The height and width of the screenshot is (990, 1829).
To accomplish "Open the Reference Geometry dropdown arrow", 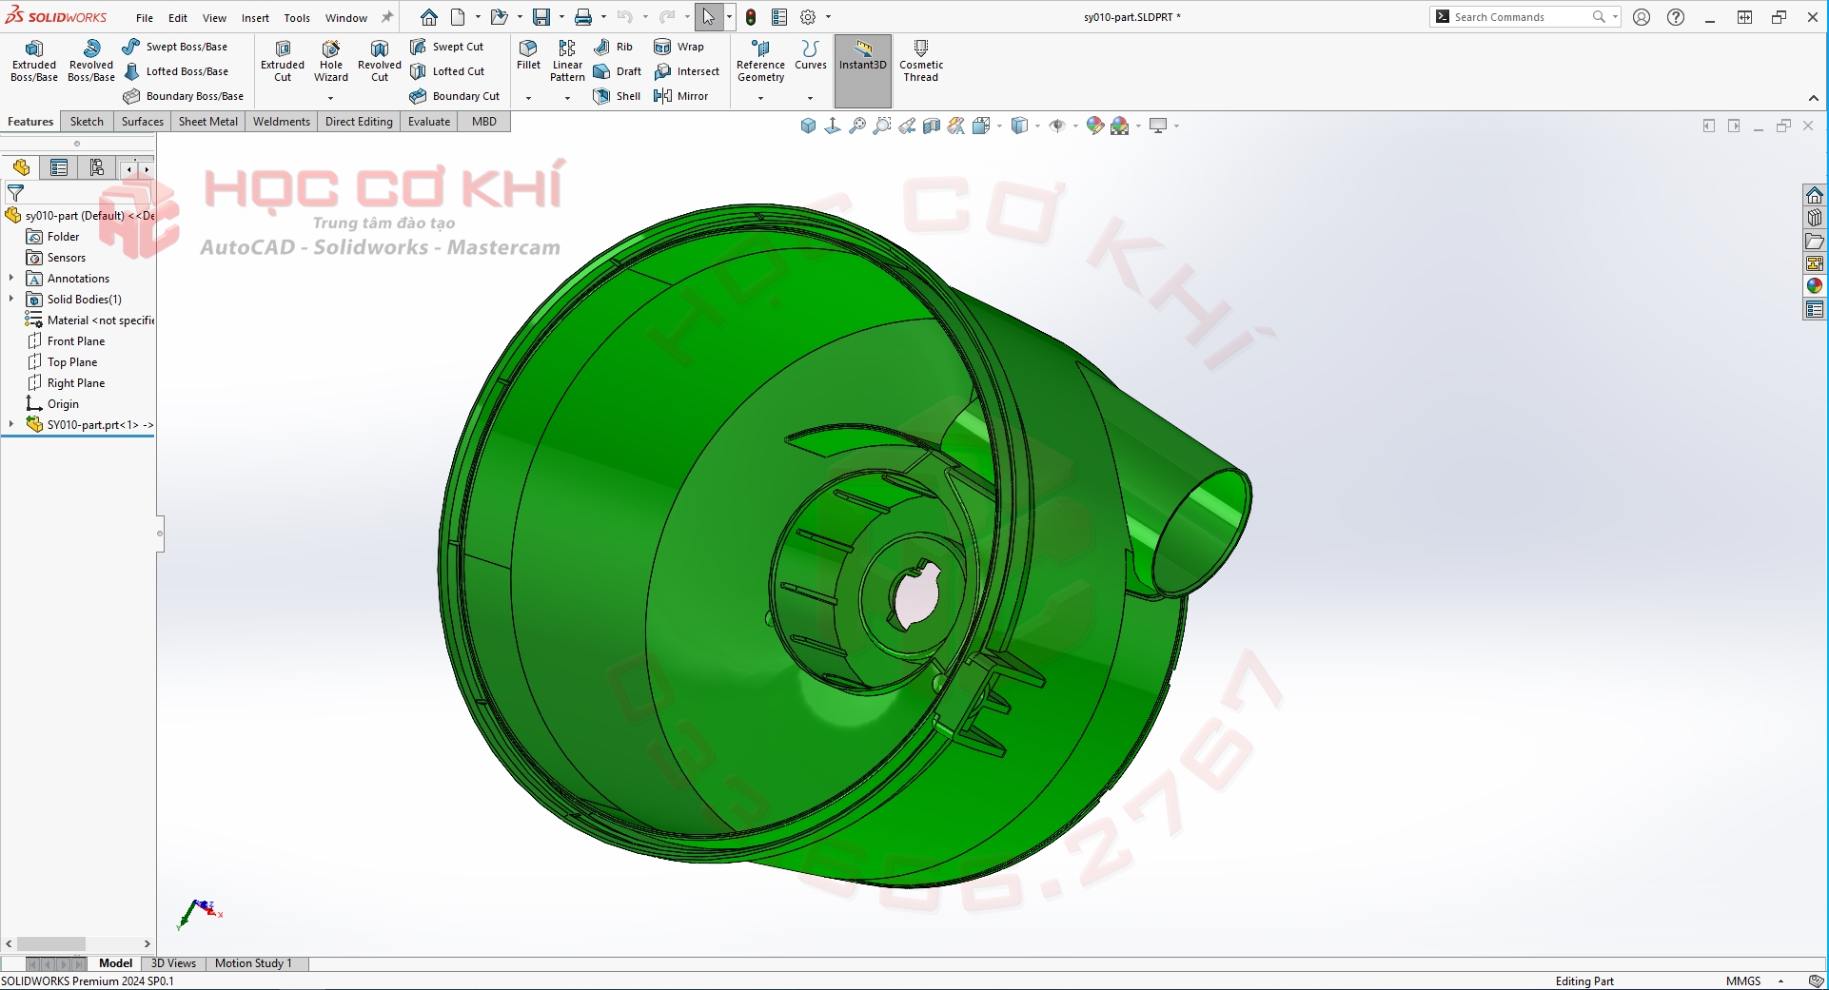I will (x=760, y=98).
